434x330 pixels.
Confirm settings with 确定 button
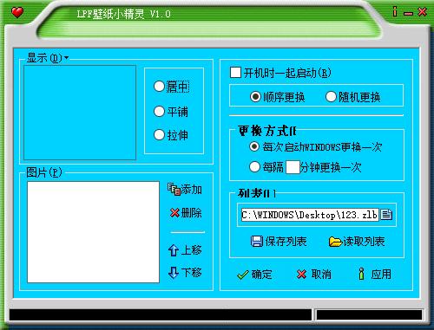254,275
